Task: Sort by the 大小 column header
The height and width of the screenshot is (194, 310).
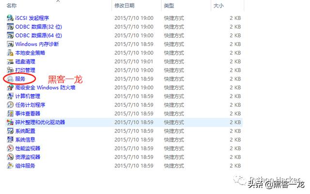Action: tap(218, 5)
